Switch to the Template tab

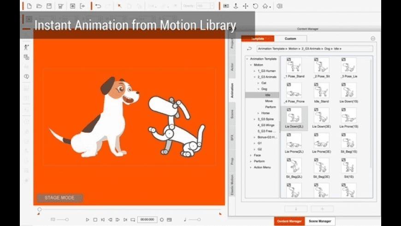coord(258,39)
